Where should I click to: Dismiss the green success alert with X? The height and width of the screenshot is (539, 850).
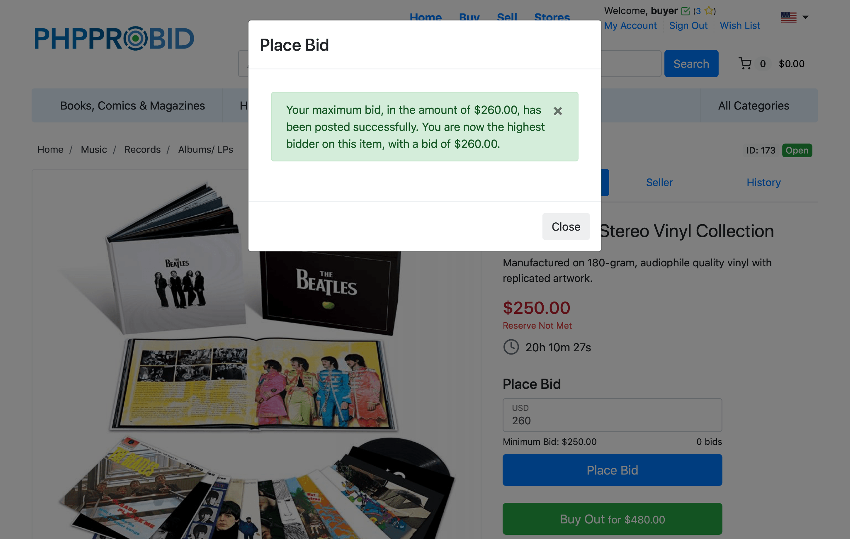557,111
